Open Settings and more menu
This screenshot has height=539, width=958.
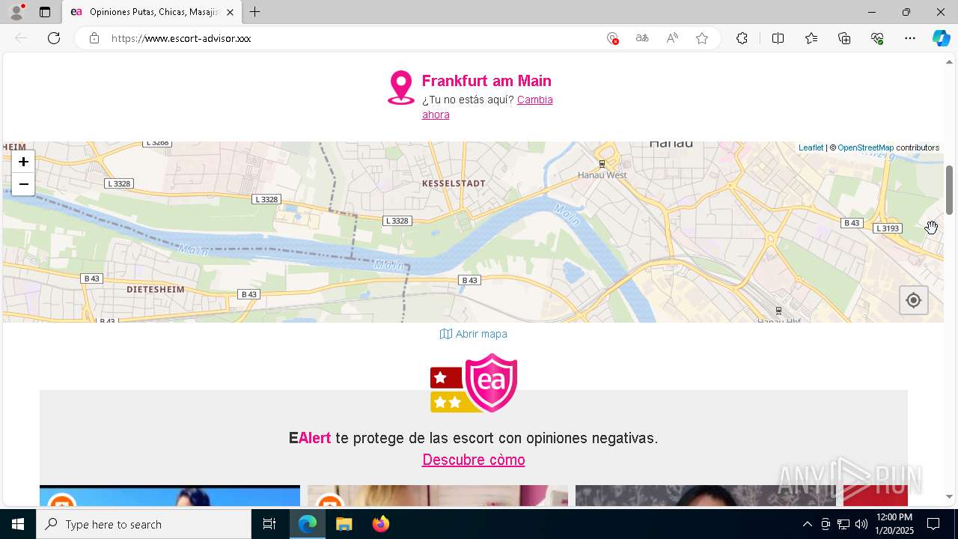[x=910, y=38]
